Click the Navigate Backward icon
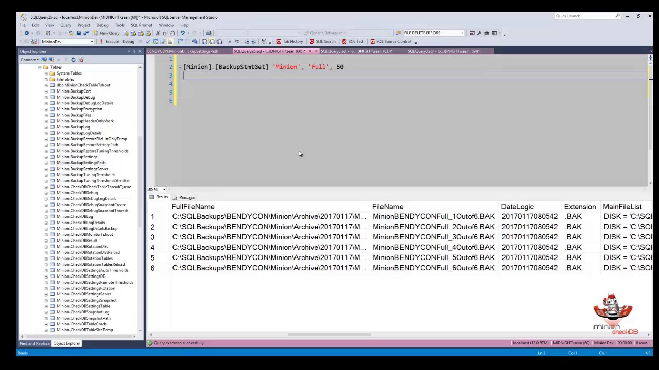 pos(26,33)
